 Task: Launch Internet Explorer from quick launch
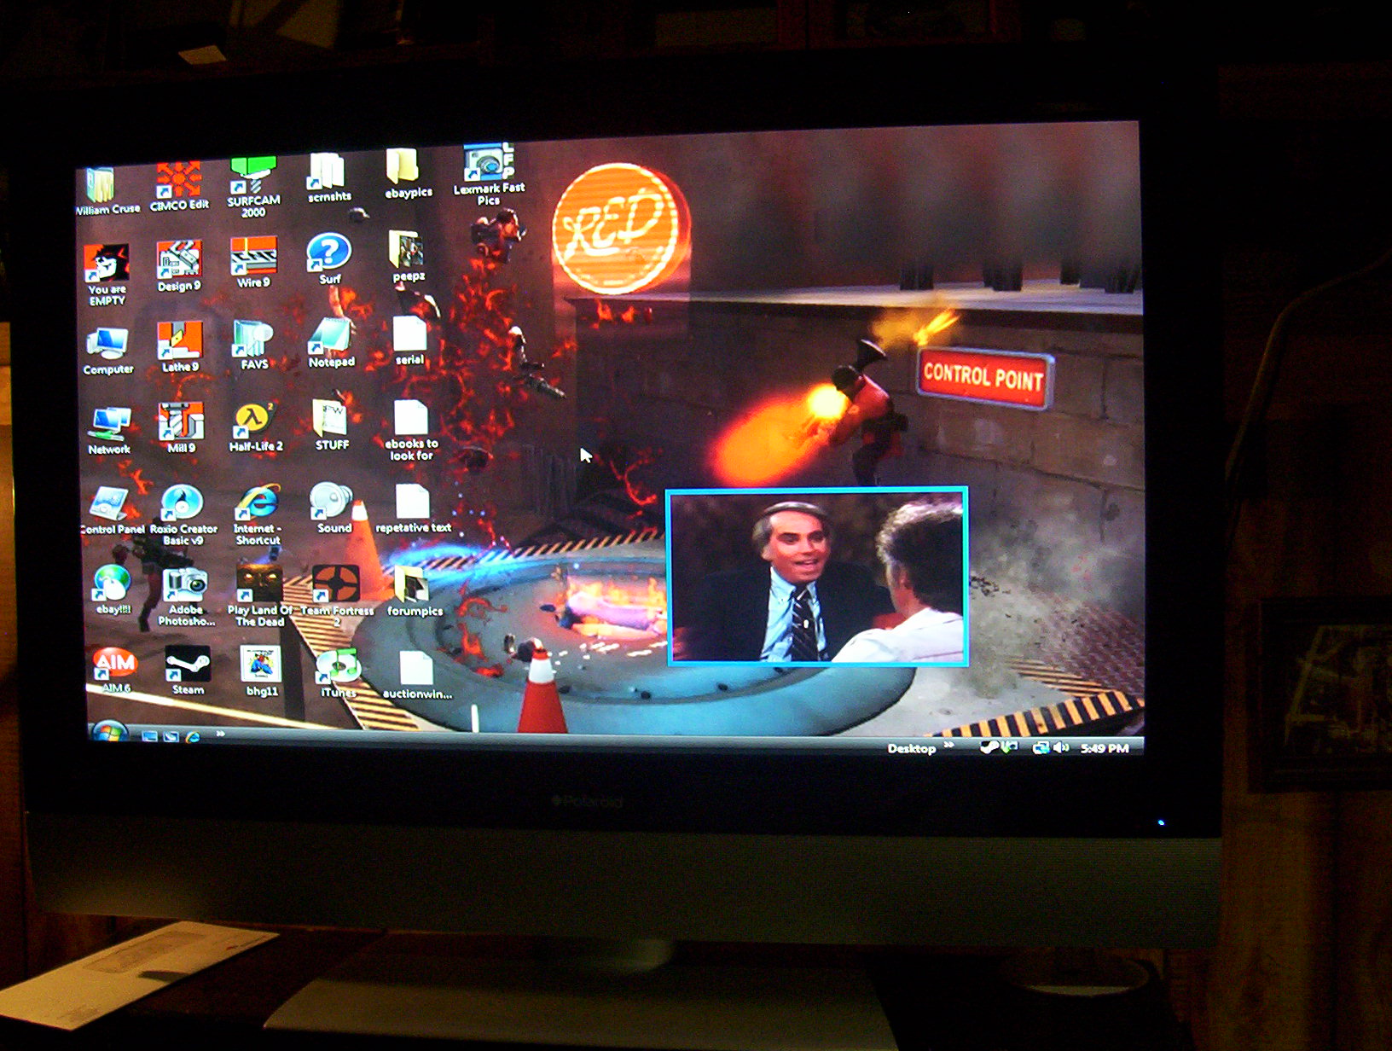tap(193, 736)
